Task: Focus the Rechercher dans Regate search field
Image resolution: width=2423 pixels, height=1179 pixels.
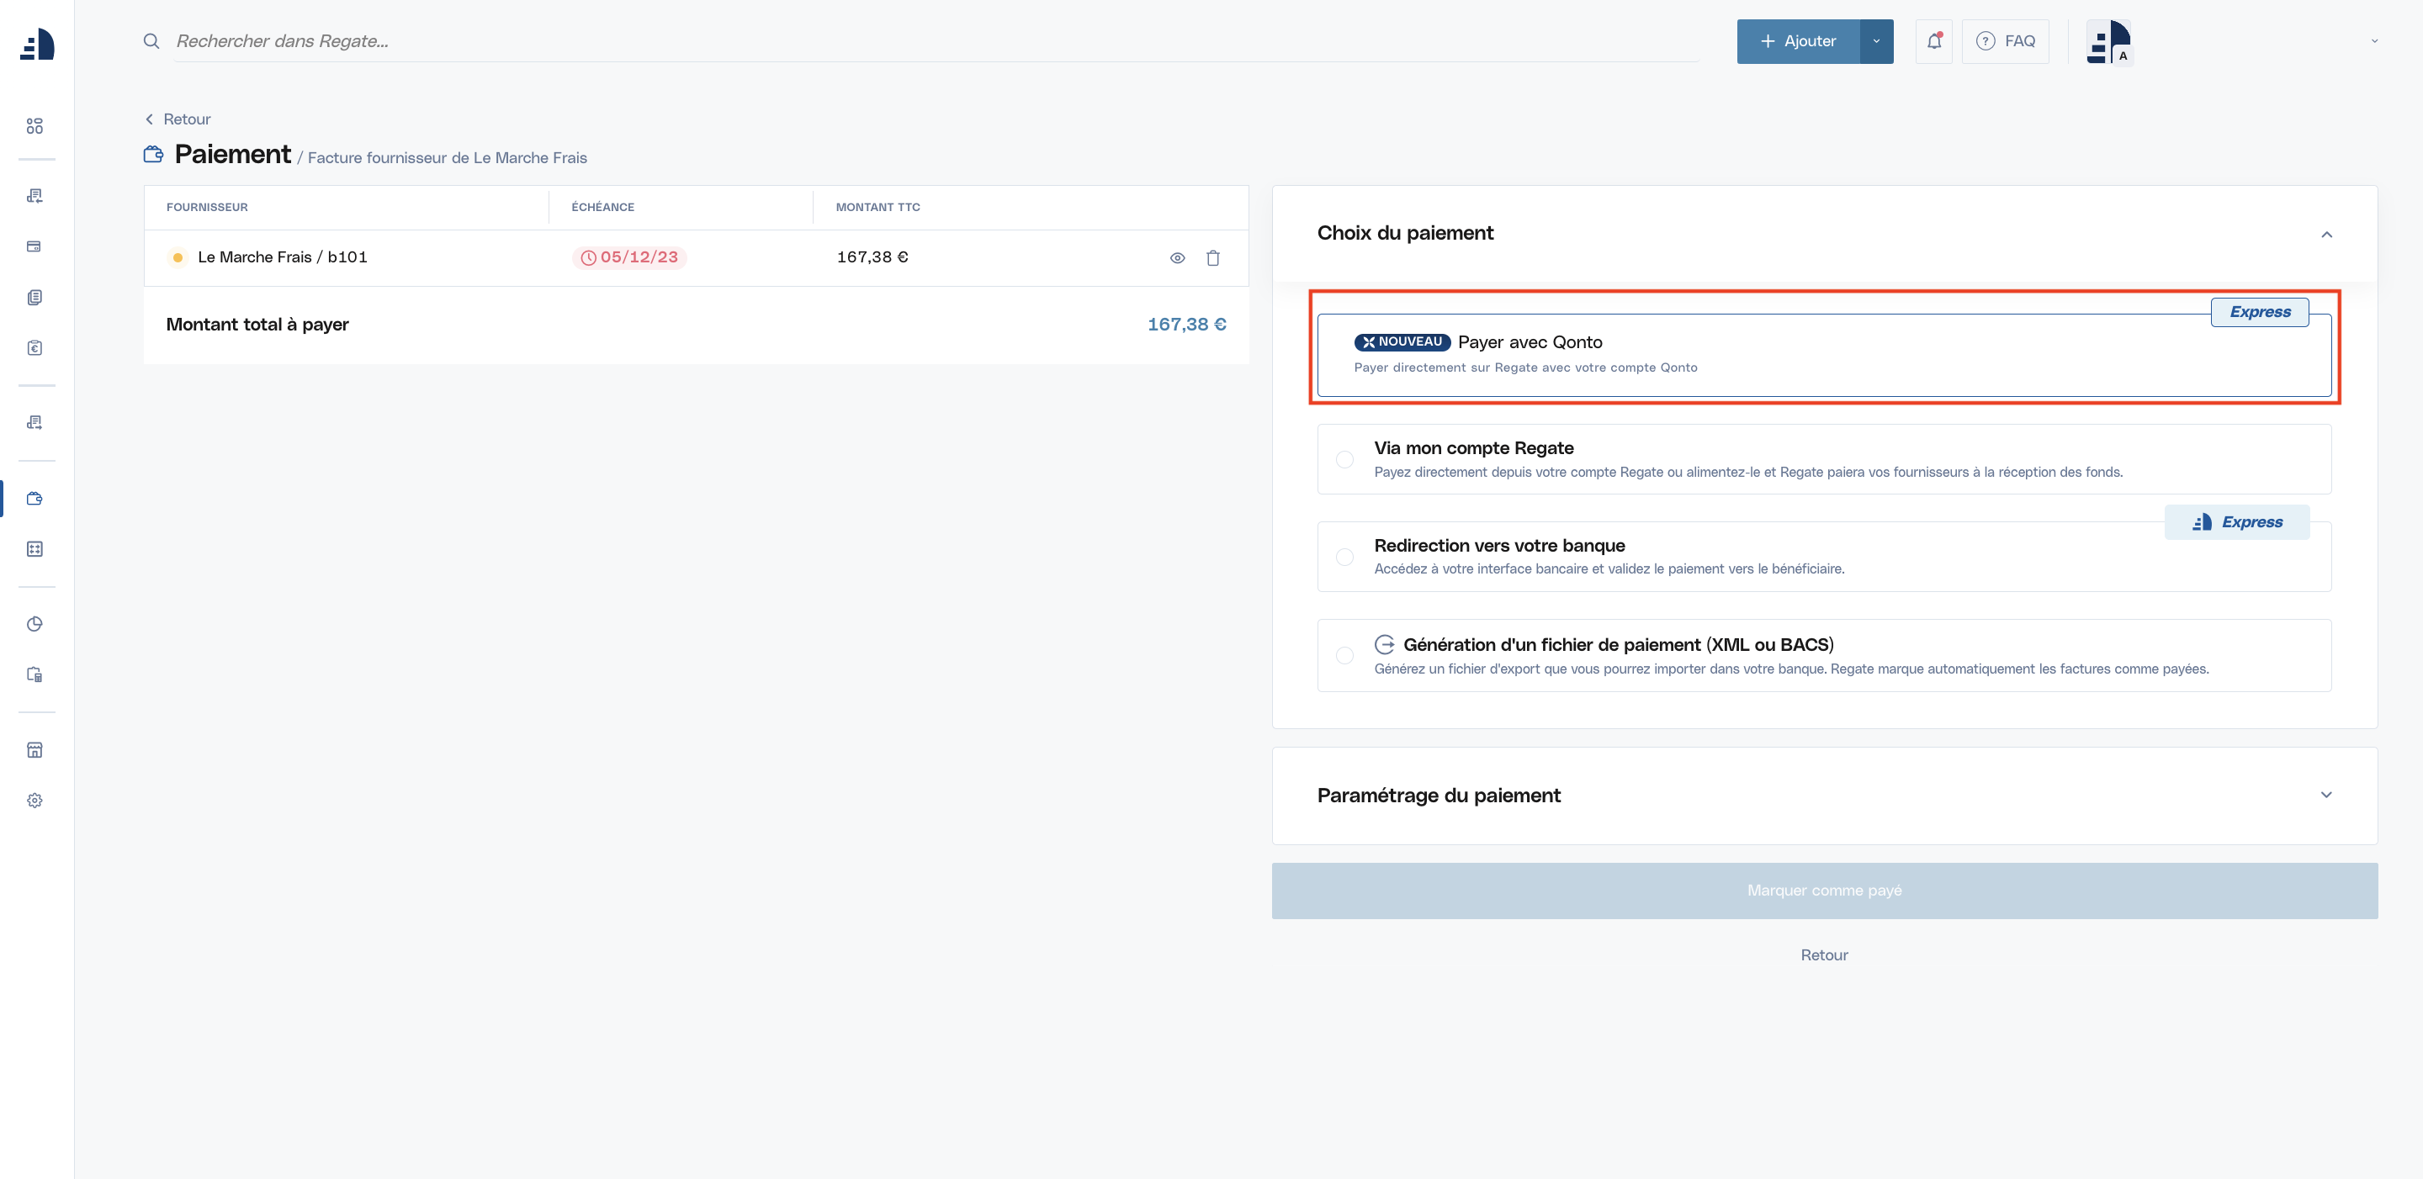Action: point(936,40)
